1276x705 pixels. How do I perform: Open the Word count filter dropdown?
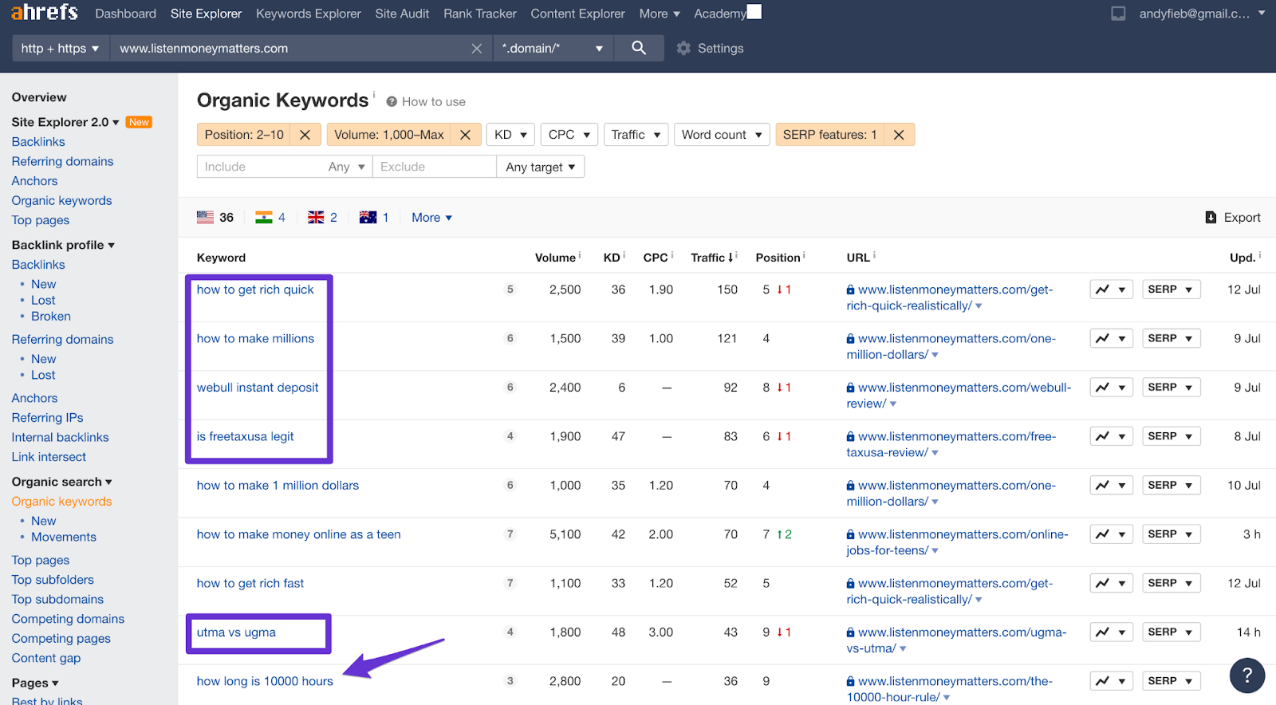click(722, 135)
